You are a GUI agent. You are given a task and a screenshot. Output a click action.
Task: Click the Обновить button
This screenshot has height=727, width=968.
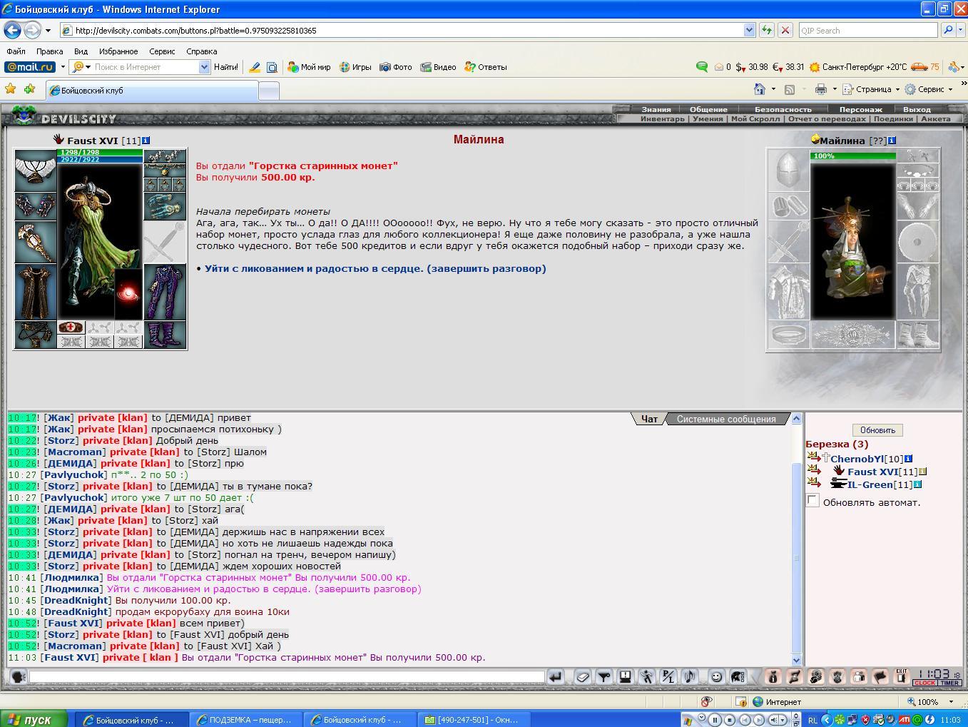click(877, 430)
